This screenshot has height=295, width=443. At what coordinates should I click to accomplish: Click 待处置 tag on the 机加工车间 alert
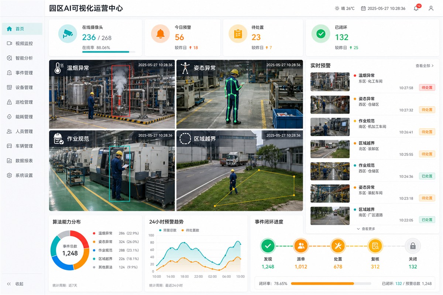(427, 132)
